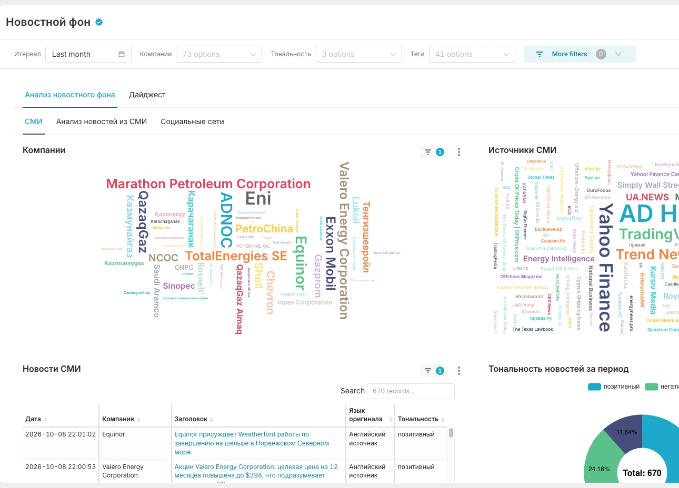Expand the Теги 41 options dropdown
679x488 pixels.
[472, 54]
